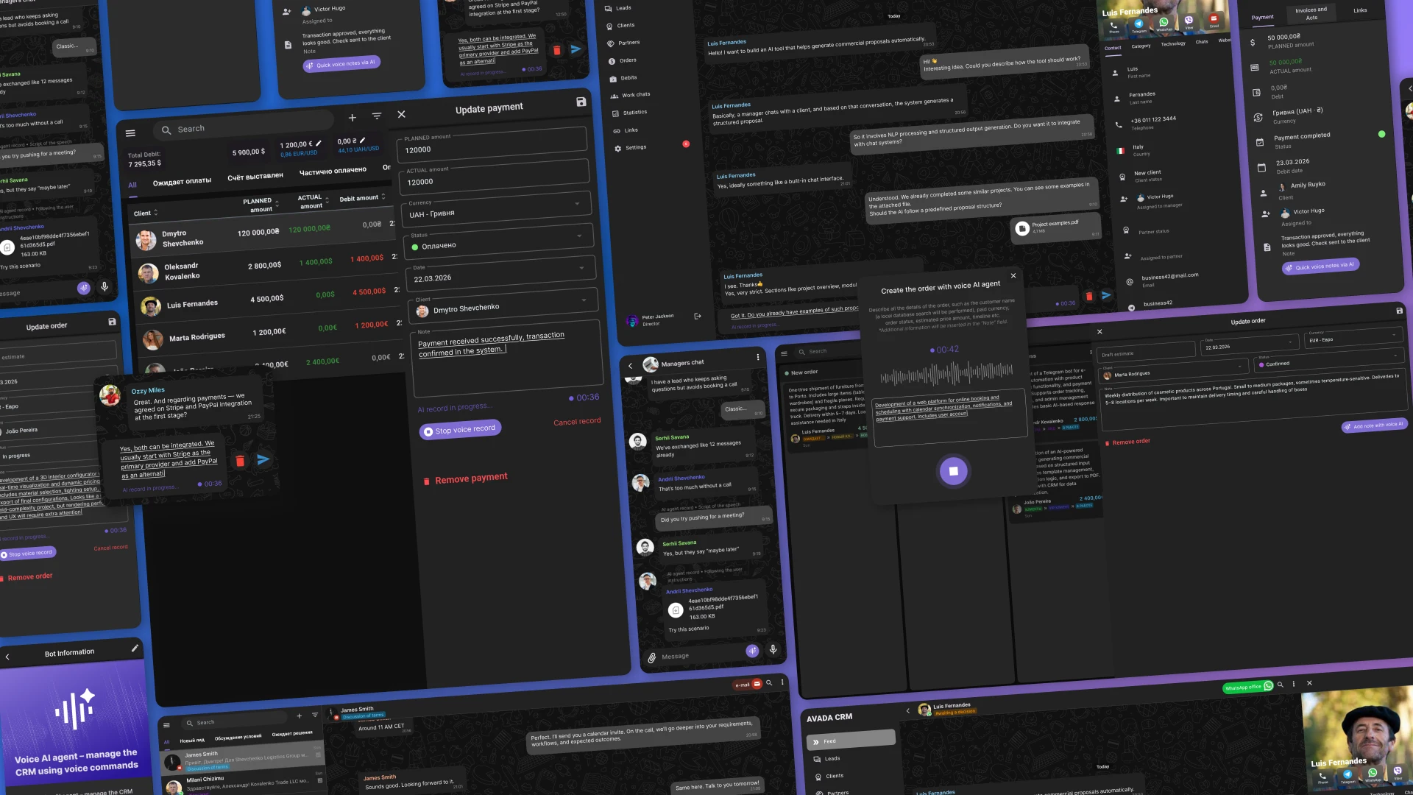
Task: Click the Telegram icon above the Contact tab
Action: 1138,25
